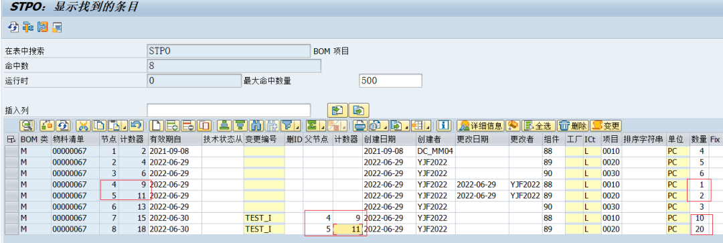Click the binoculars find icon

pyautogui.click(x=256, y=125)
